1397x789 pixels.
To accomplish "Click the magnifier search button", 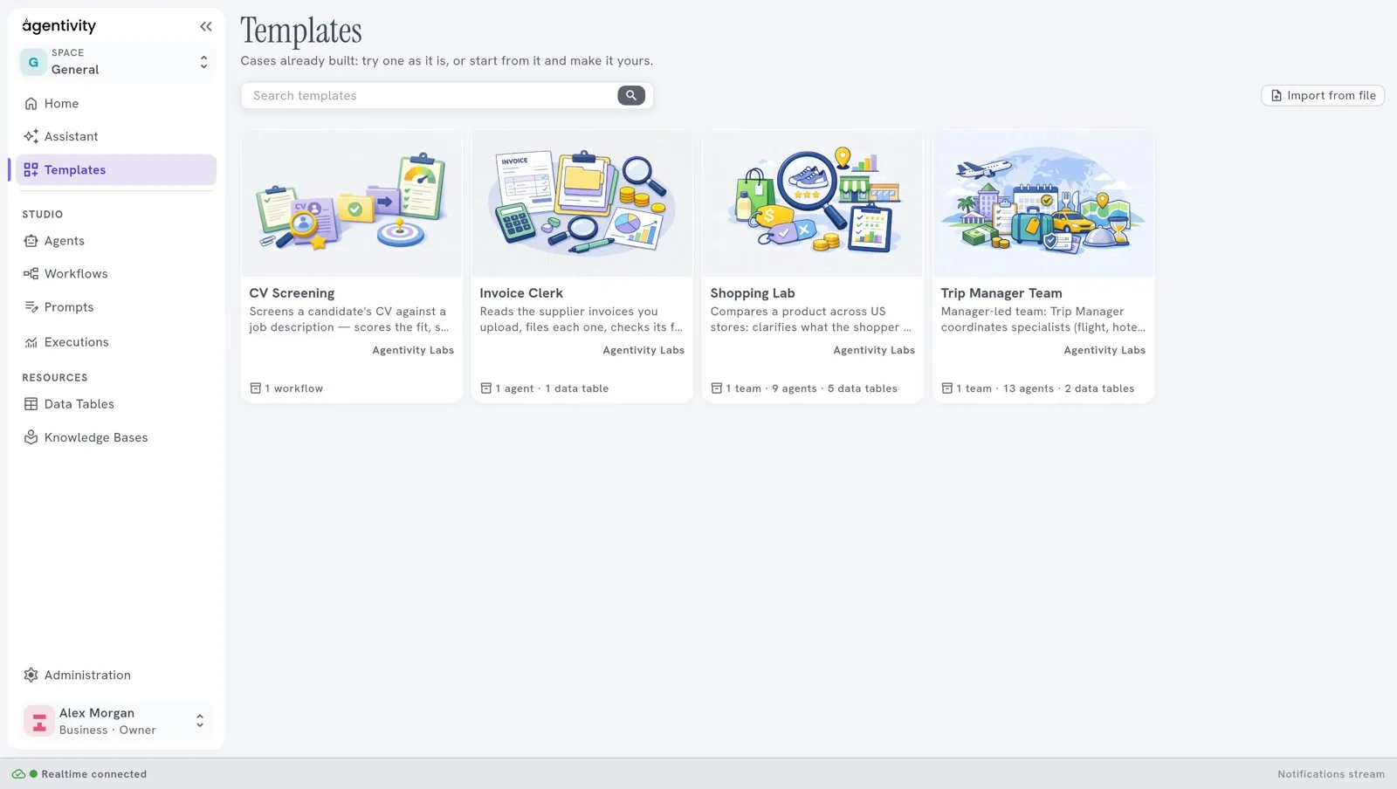I will click(631, 96).
